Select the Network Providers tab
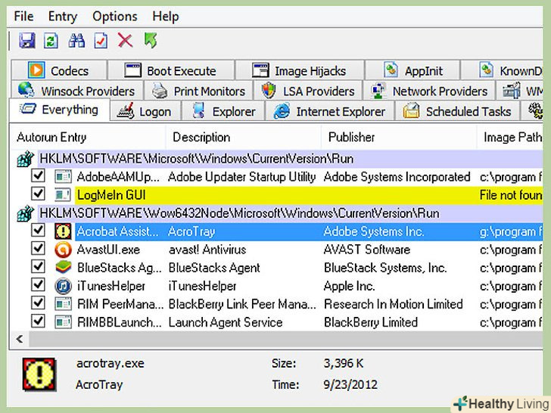 429,91
